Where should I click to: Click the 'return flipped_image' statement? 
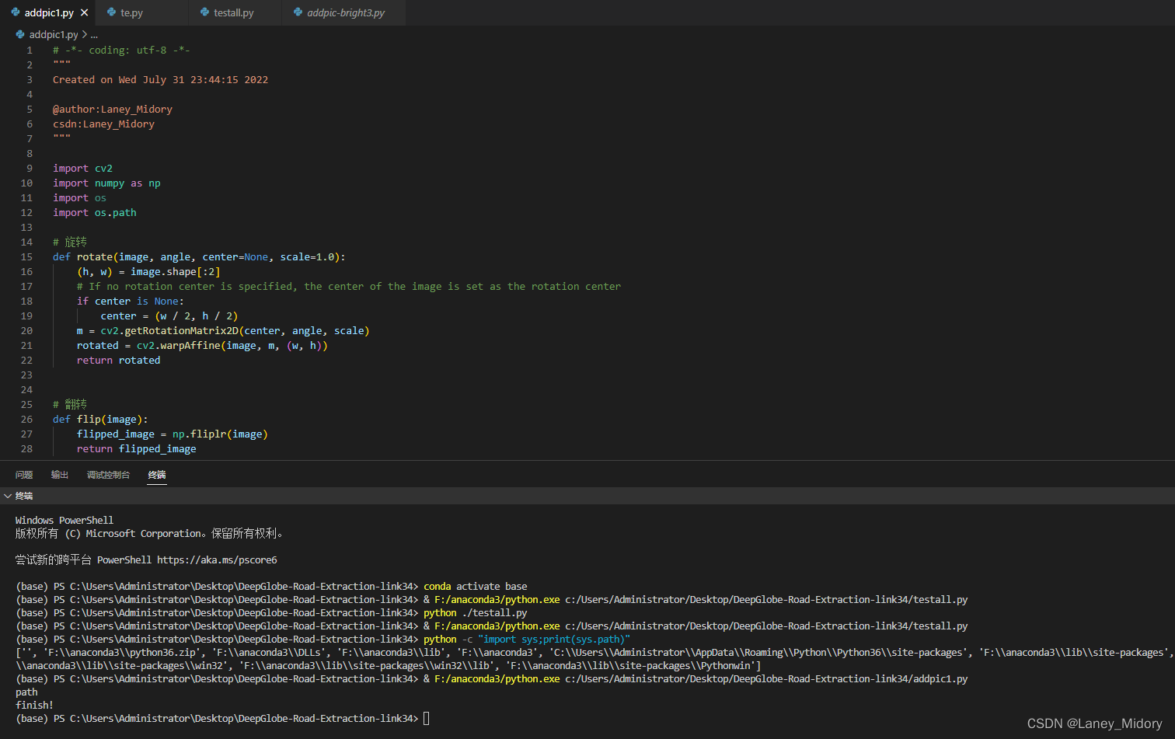point(137,448)
